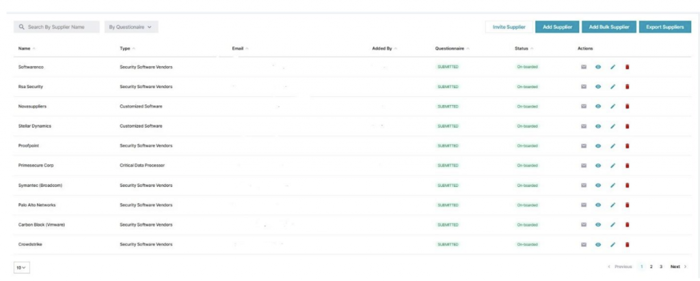View Proofpoint details eye icon
This screenshot has height=281, width=700.
[598, 146]
